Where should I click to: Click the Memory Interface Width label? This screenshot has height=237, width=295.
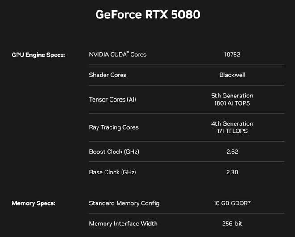(123, 224)
